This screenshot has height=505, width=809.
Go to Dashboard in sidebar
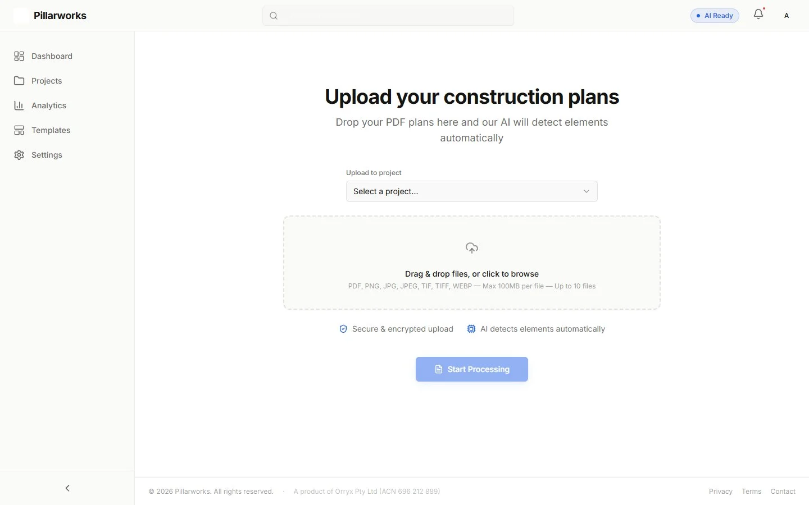click(67, 56)
